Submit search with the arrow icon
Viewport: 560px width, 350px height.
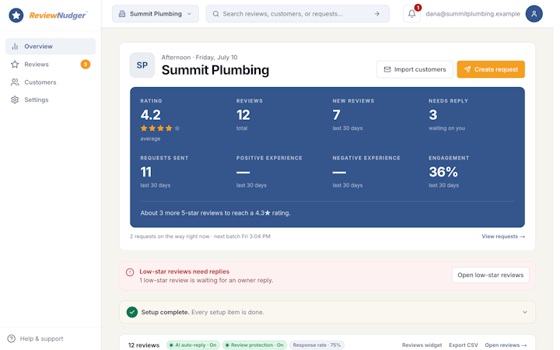coord(376,14)
